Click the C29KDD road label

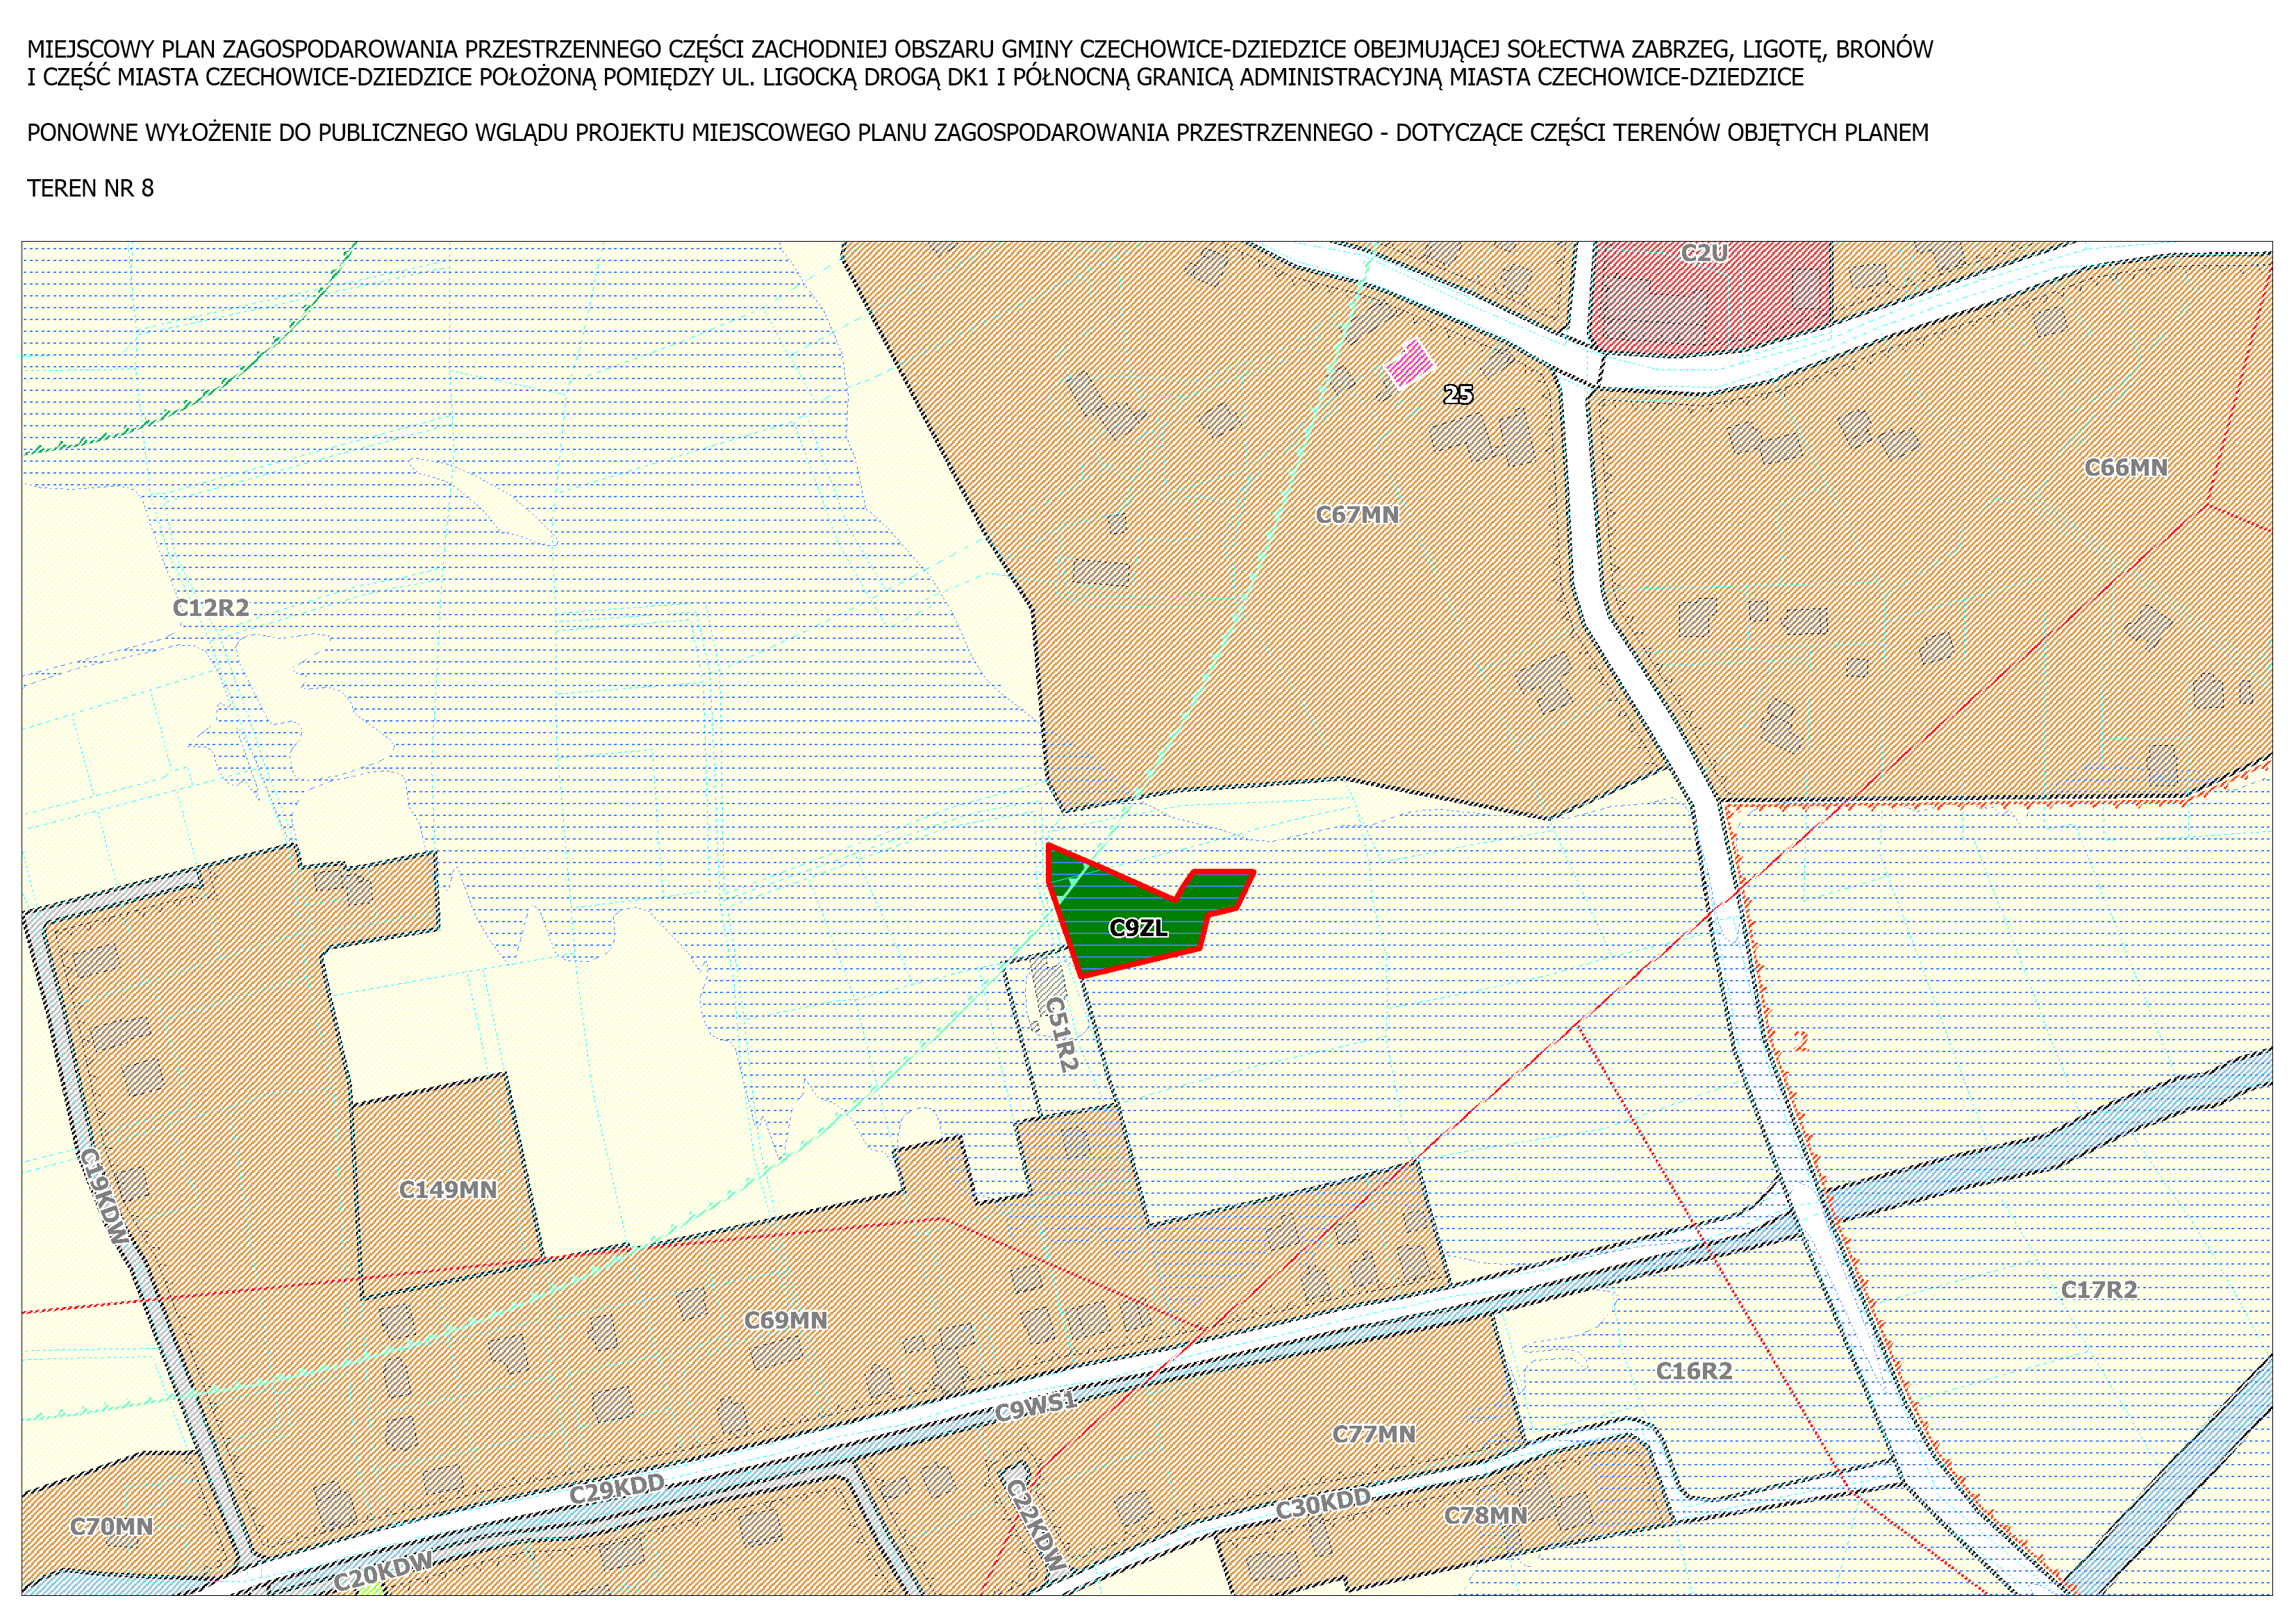pyautogui.click(x=616, y=1489)
